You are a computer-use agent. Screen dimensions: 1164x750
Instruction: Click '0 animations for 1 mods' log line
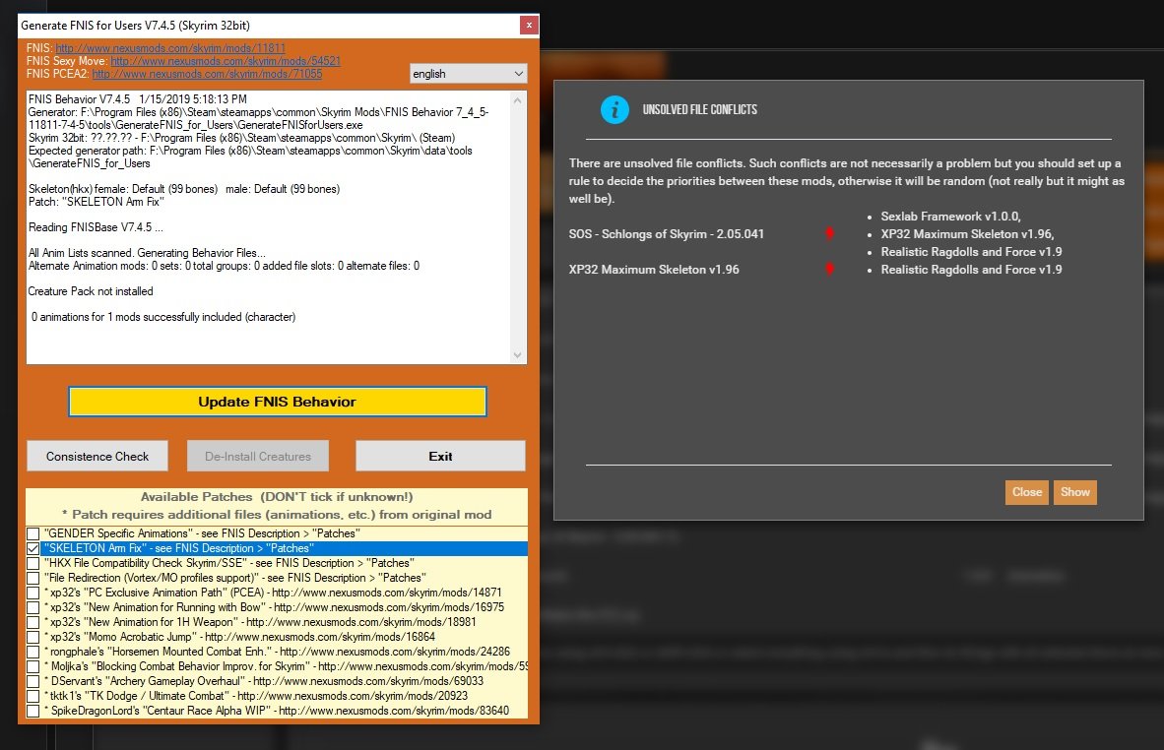[163, 317]
